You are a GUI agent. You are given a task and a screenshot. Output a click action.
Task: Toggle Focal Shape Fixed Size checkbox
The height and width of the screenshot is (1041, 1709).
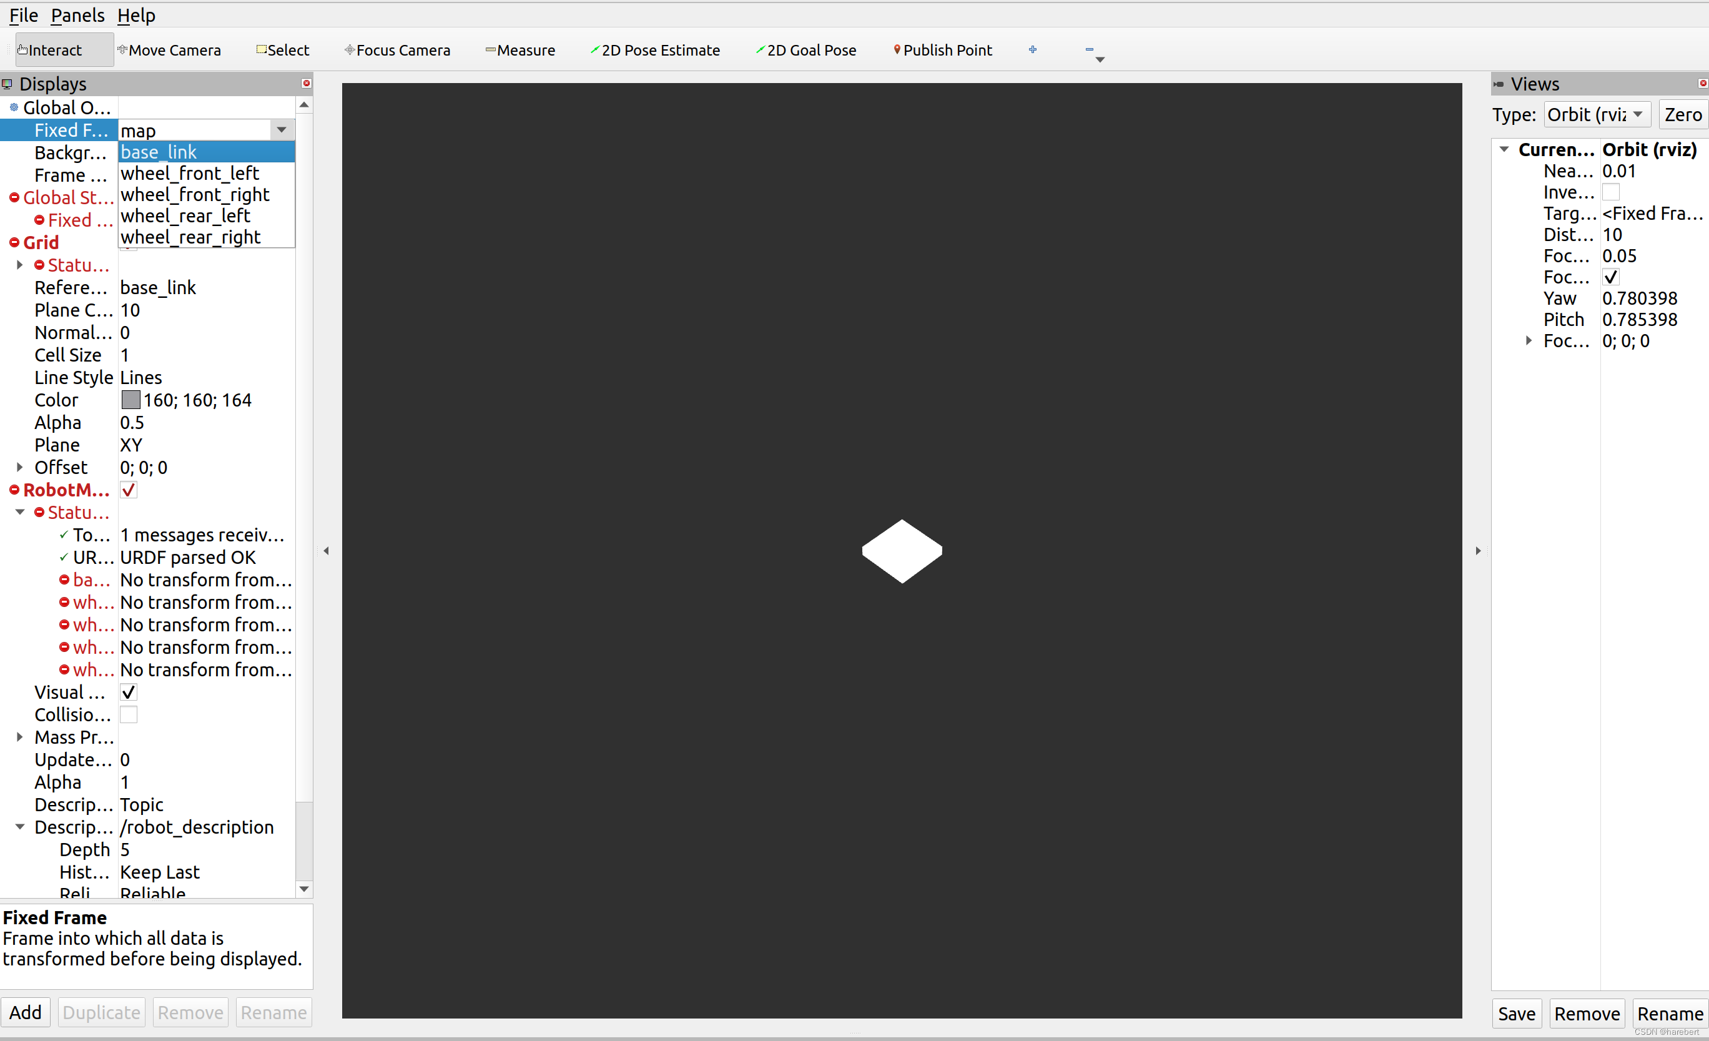tap(1610, 277)
